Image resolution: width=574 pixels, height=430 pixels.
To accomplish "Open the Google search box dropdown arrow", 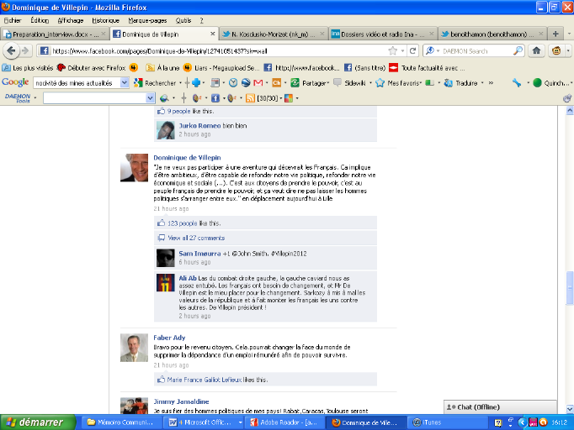I will click(x=125, y=83).
